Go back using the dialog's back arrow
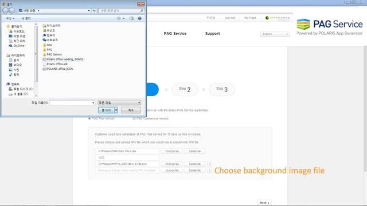The width and height of the screenshot is (367, 206). point(5,11)
